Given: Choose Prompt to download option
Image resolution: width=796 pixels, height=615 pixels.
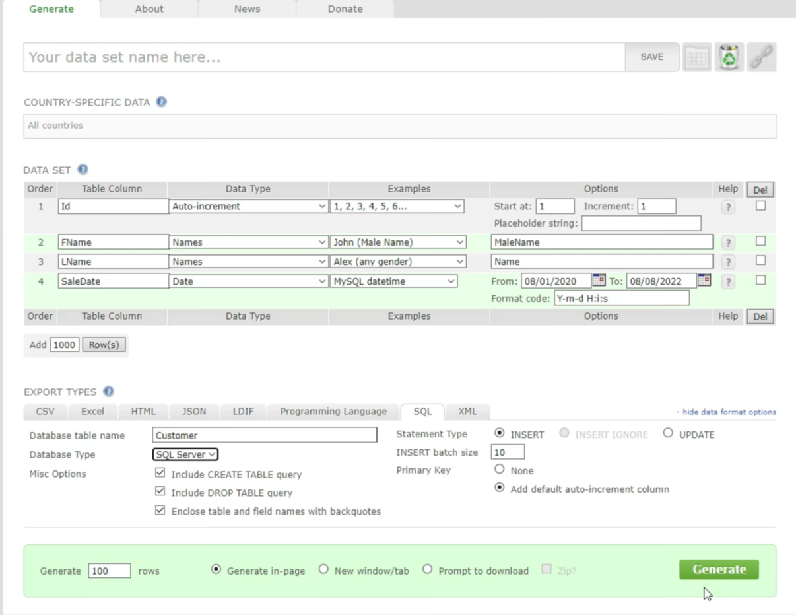Looking at the screenshot, I should tap(428, 569).
